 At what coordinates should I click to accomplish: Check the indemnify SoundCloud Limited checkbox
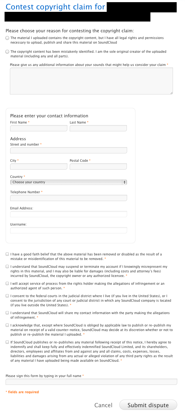click(x=7, y=342)
